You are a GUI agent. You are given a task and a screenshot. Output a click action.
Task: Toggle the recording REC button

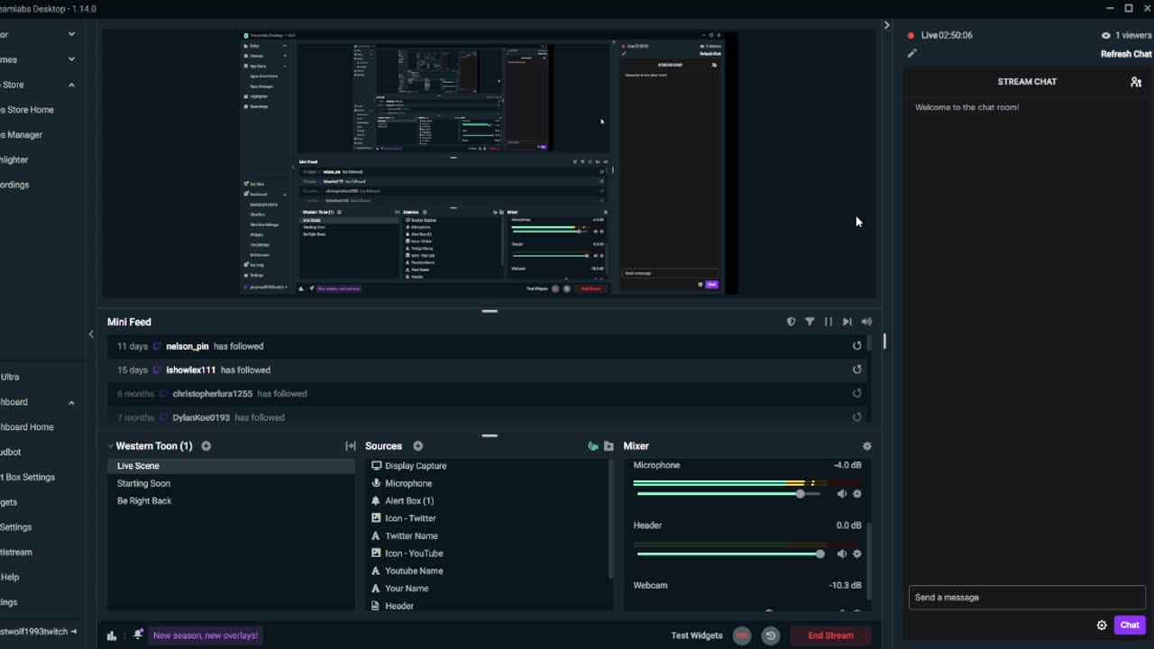pyautogui.click(x=742, y=635)
